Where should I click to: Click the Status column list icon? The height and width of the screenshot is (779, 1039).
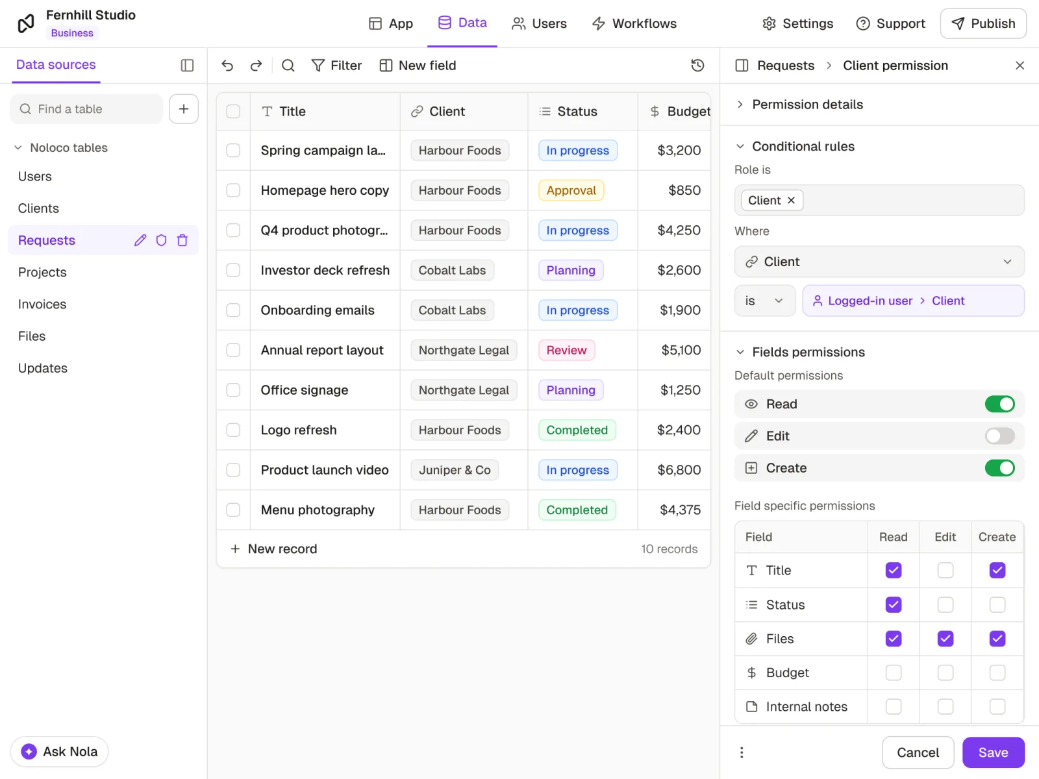point(545,112)
